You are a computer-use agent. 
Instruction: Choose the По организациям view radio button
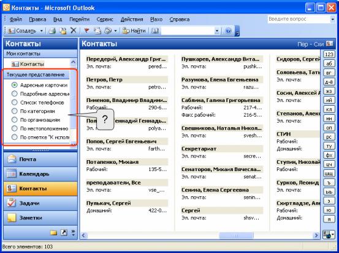pos(15,120)
